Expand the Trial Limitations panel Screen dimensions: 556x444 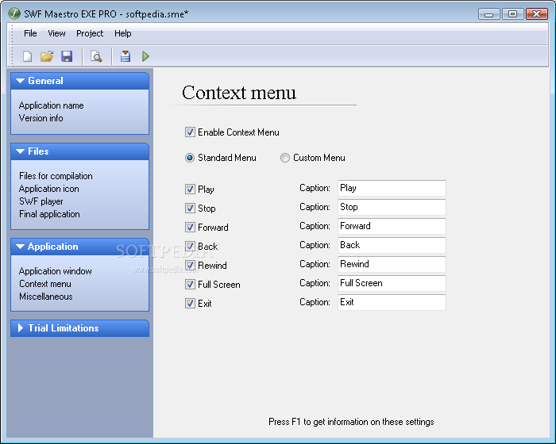tap(79, 328)
